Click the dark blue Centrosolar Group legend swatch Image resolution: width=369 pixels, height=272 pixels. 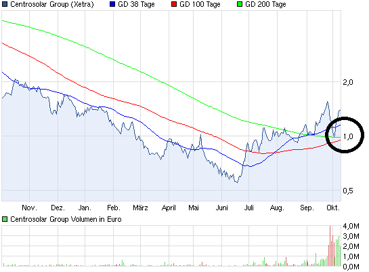(x=5, y=4)
